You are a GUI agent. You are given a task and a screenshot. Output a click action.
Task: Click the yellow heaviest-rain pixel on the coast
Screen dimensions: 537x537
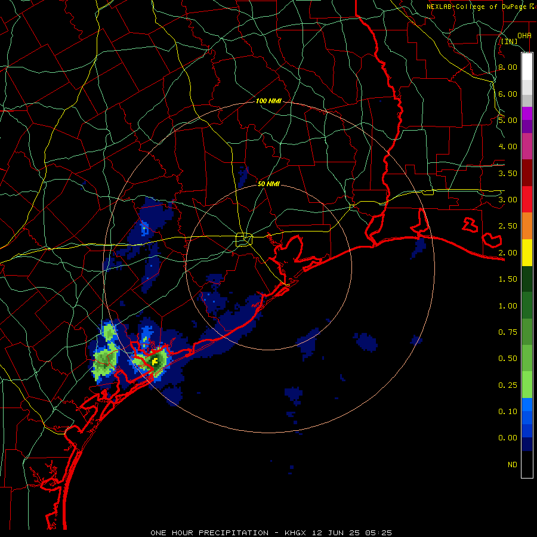[155, 361]
